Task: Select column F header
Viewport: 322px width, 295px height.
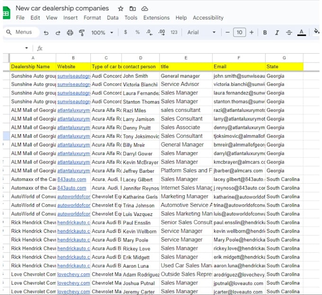Action: (239, 58)
